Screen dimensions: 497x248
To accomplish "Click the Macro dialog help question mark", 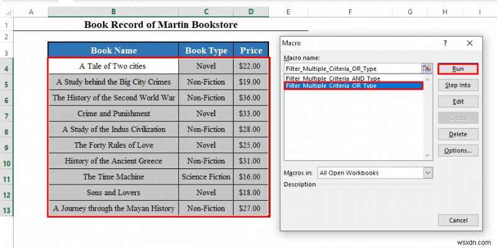I will pos(445,43).
